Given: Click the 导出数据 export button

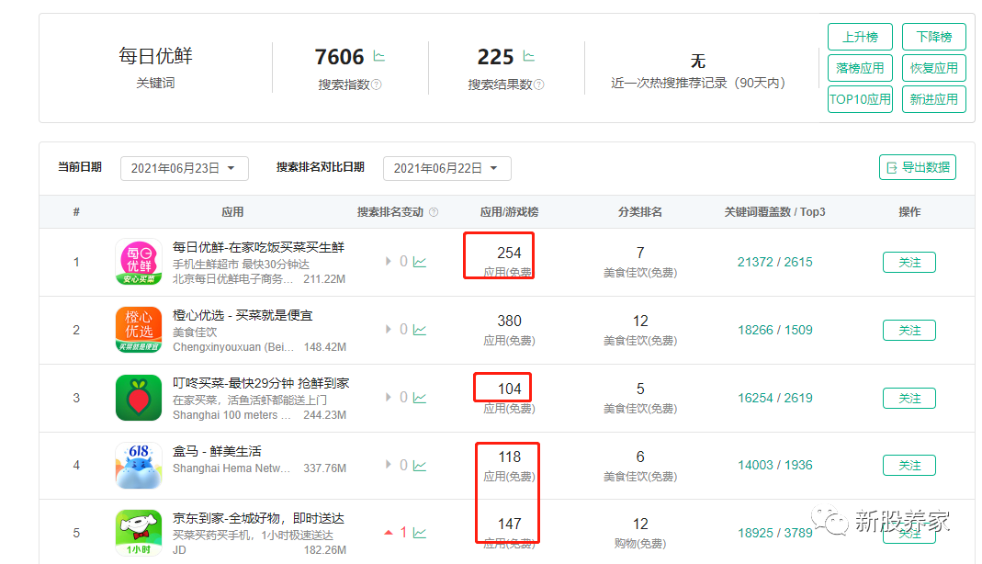Looking at the screenshot, I should point(918,167).
